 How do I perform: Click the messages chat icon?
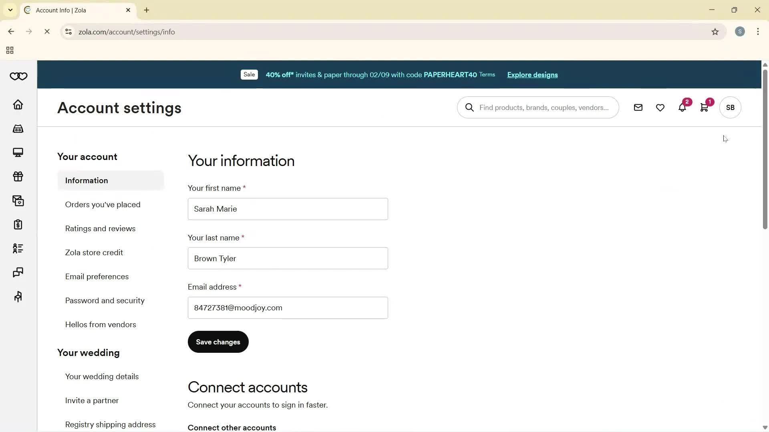(x=18, y=272)
